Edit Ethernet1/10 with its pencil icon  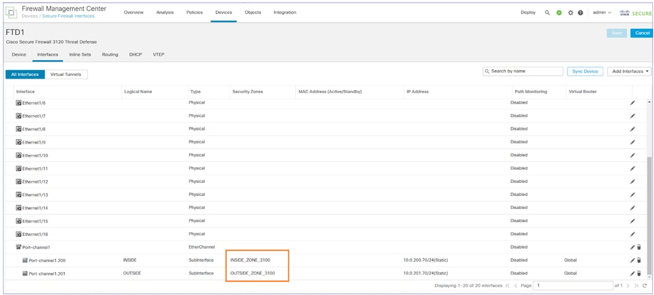pos(632,155)
